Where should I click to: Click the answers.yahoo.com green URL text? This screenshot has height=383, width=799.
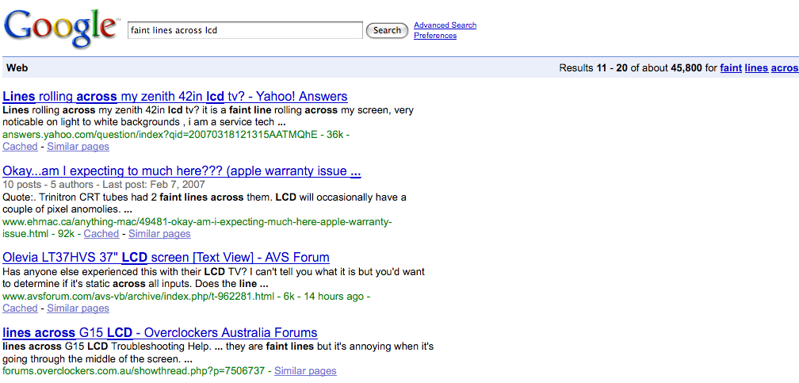(x=160, y=135)
